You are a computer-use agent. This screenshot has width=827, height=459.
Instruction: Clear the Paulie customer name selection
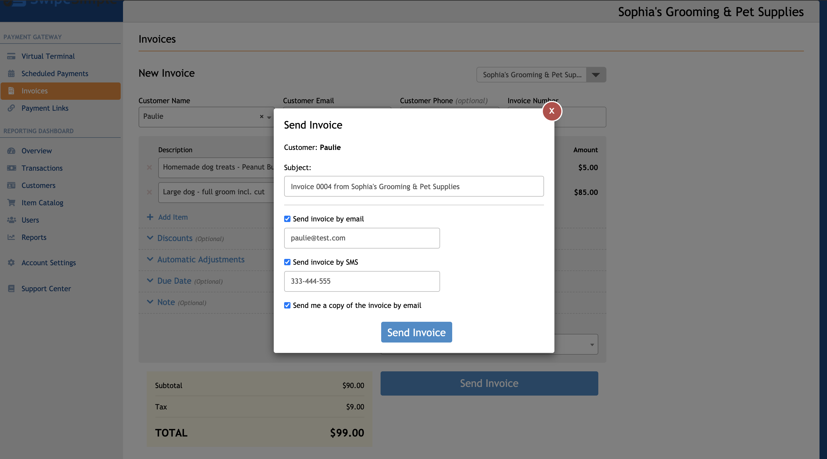(262, 117)
